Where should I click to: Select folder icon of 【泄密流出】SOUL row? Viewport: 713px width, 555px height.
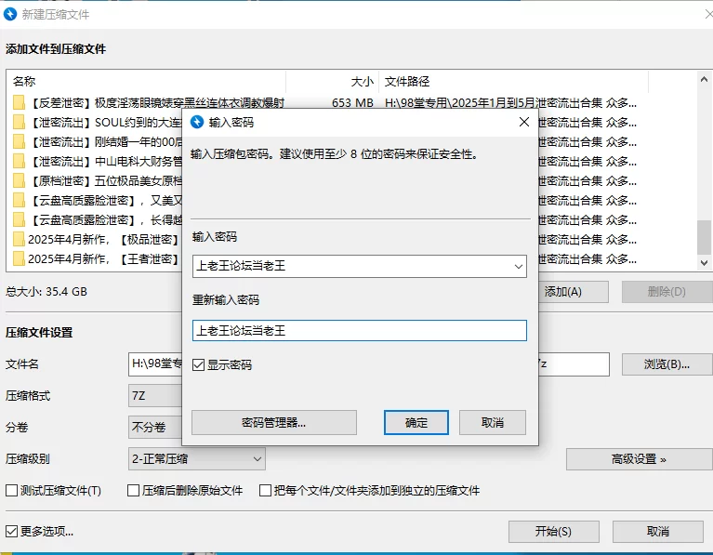pos(19,123)
